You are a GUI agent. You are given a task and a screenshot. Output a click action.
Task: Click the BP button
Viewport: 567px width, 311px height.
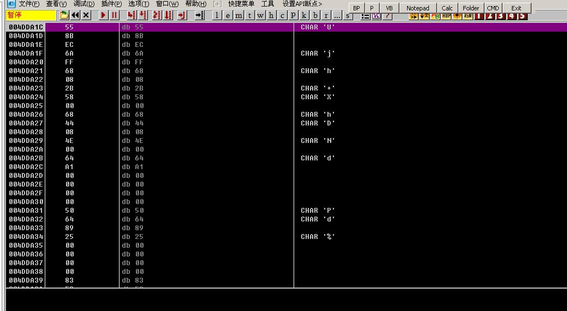click(x=356, y=8)
